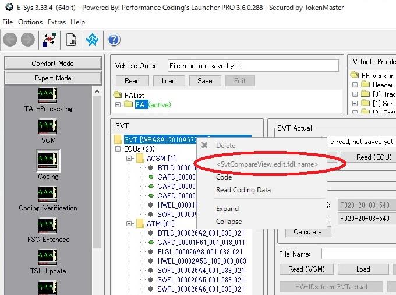396x295 pixels.
Task: Click the FP_Version folder icon
Action: click(355, 75)
